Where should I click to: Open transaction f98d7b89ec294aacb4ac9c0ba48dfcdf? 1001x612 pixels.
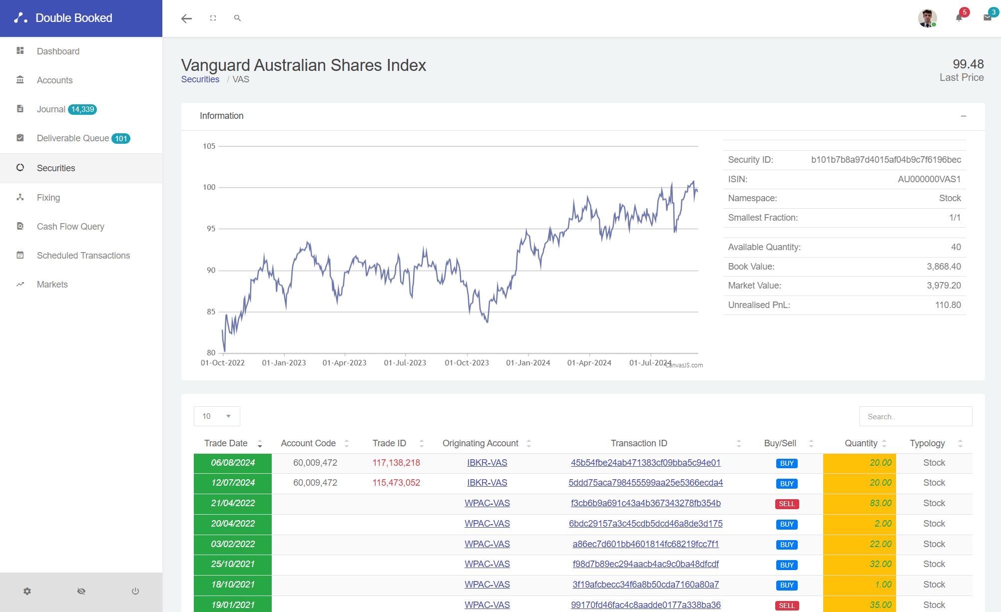point(645,564)
